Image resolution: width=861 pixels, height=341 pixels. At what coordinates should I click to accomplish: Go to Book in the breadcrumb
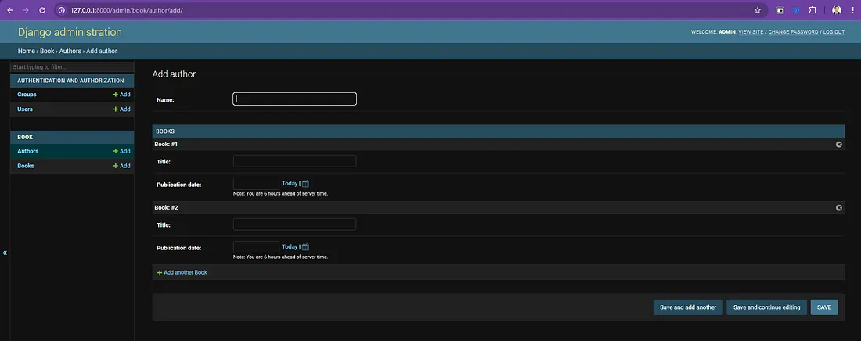(47, 51)
